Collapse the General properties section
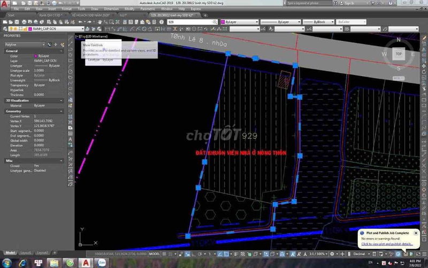The width and height of the screenshot is (428, 268). [62, 51]
